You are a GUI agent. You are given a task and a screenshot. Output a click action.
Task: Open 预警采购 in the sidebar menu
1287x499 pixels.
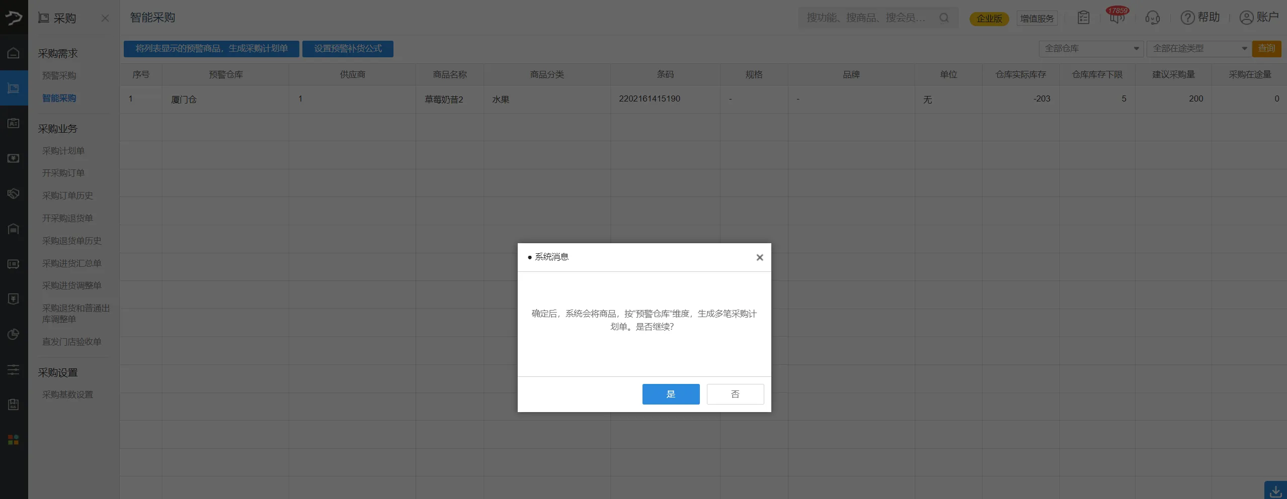(x=59, y=75)
